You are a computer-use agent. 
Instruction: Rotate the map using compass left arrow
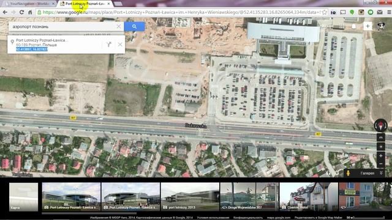pyautogui.click(x=375, y=126)
